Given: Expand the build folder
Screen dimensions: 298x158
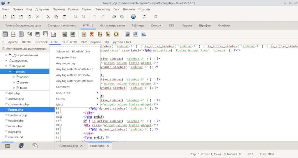Looking at the screenshot, I should coord(14,88).
